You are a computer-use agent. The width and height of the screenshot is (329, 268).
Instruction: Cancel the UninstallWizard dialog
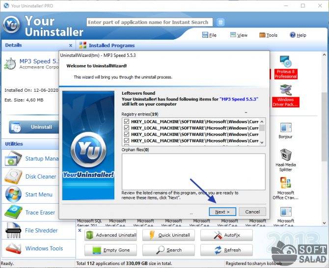coord(252,212)
